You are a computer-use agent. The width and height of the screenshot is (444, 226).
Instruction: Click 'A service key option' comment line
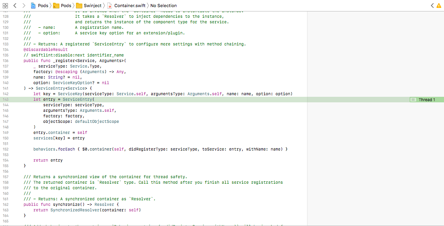tap(130, 33)
